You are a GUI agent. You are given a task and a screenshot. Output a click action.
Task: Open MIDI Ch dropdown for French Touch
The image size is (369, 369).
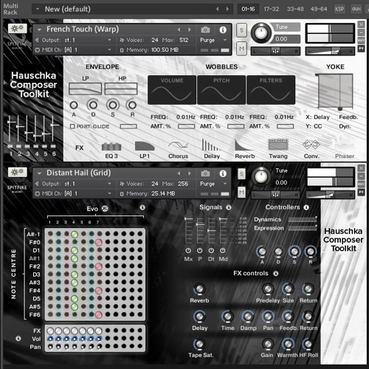[x=109, y=49]
